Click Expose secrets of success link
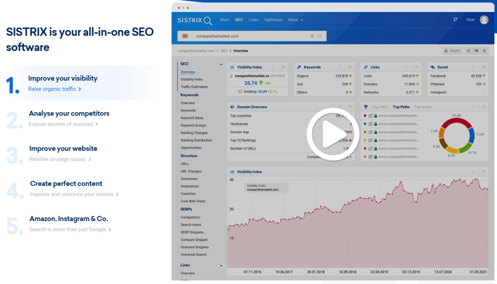 (x=63, y=124)
